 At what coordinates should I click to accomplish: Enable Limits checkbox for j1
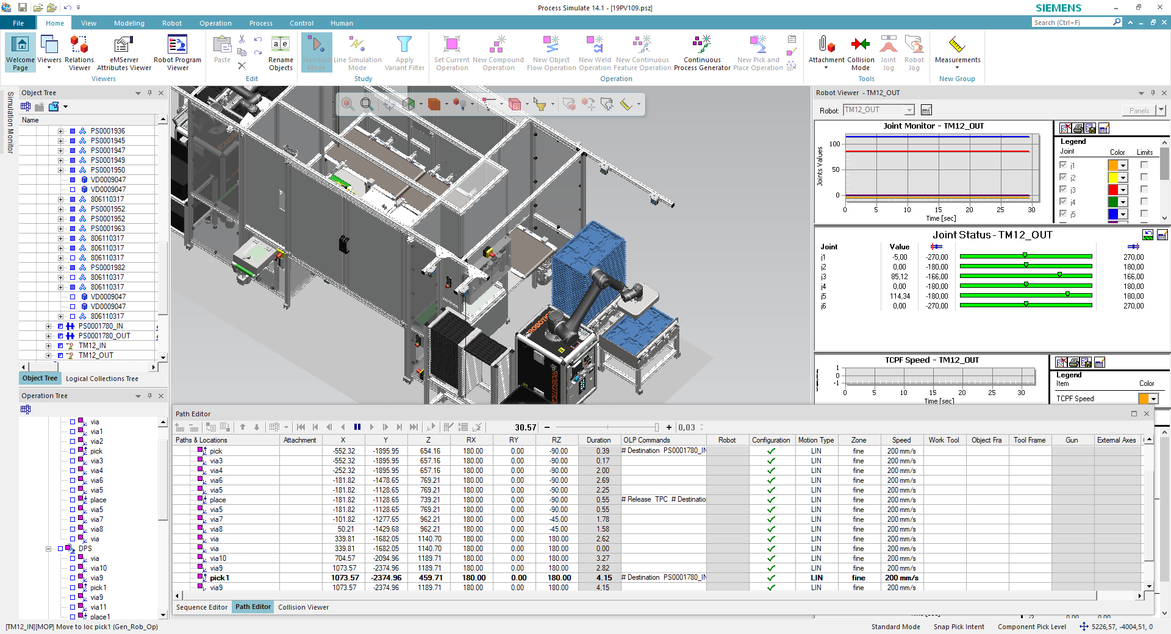pyautogui.click(x=1144, y=165)
